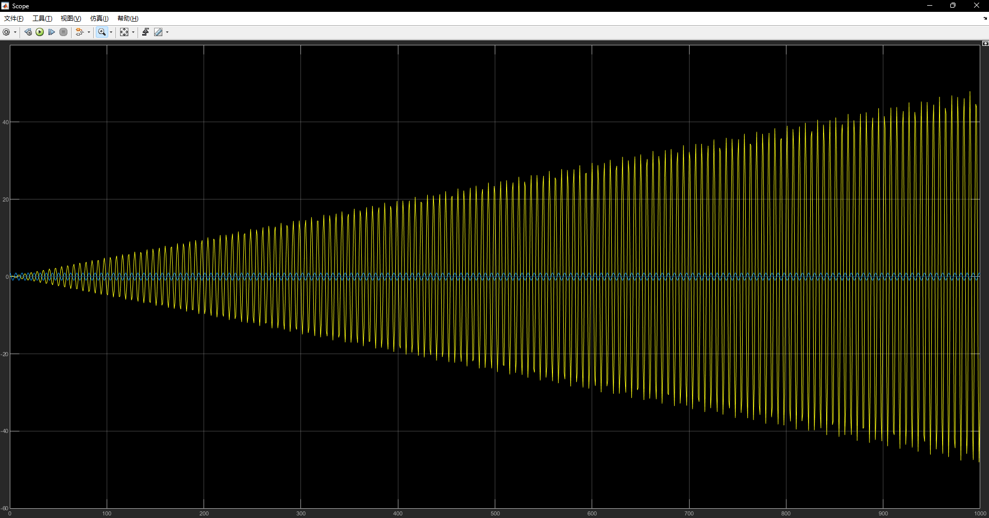Click the dock scope arrow at menu bar right
This screenshot has width=989, height=518.
[985, 19]
